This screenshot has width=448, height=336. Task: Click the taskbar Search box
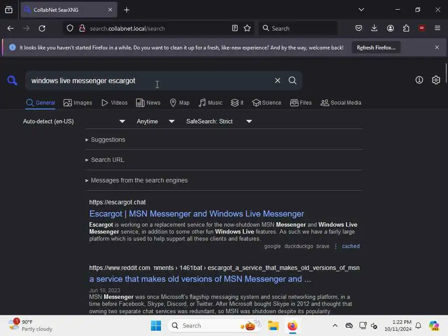(x=215, y=325)
